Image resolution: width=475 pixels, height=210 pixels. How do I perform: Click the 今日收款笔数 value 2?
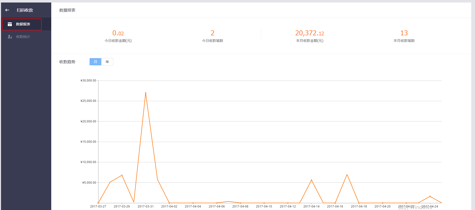pyautogui.click(x=213, y=33)
